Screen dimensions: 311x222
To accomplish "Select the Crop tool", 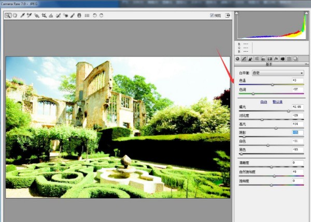I will [x=44, y=16].
